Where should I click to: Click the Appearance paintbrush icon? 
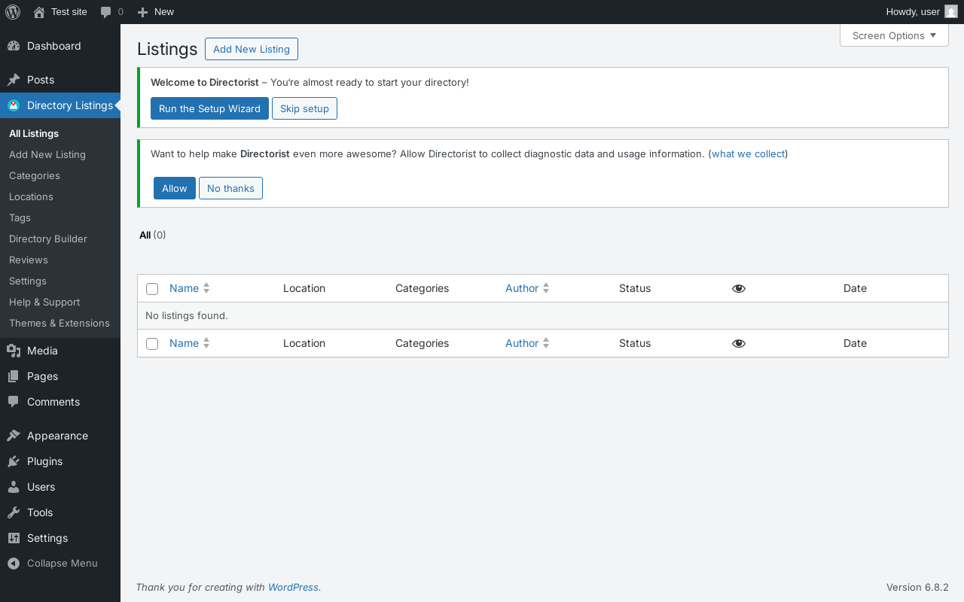[x=14, y=436]
